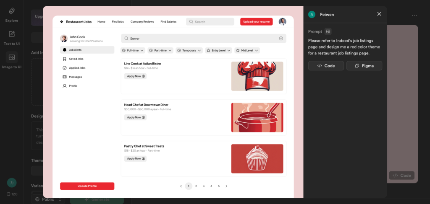The height and width of the screenshot is (204, 430).
Task: Click the Update Profile button
Action: 87,186
